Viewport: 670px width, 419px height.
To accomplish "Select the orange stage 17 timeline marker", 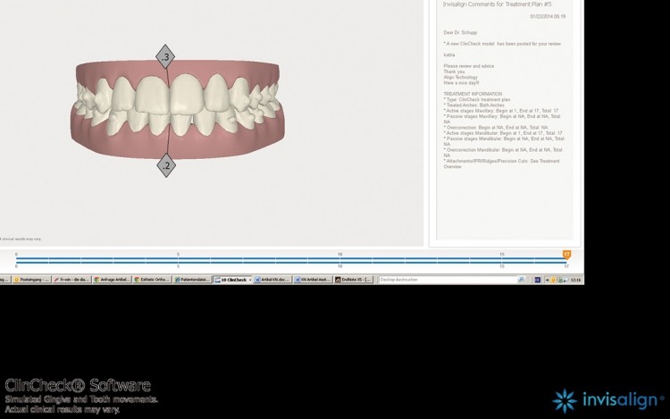I will click(566, 255).
